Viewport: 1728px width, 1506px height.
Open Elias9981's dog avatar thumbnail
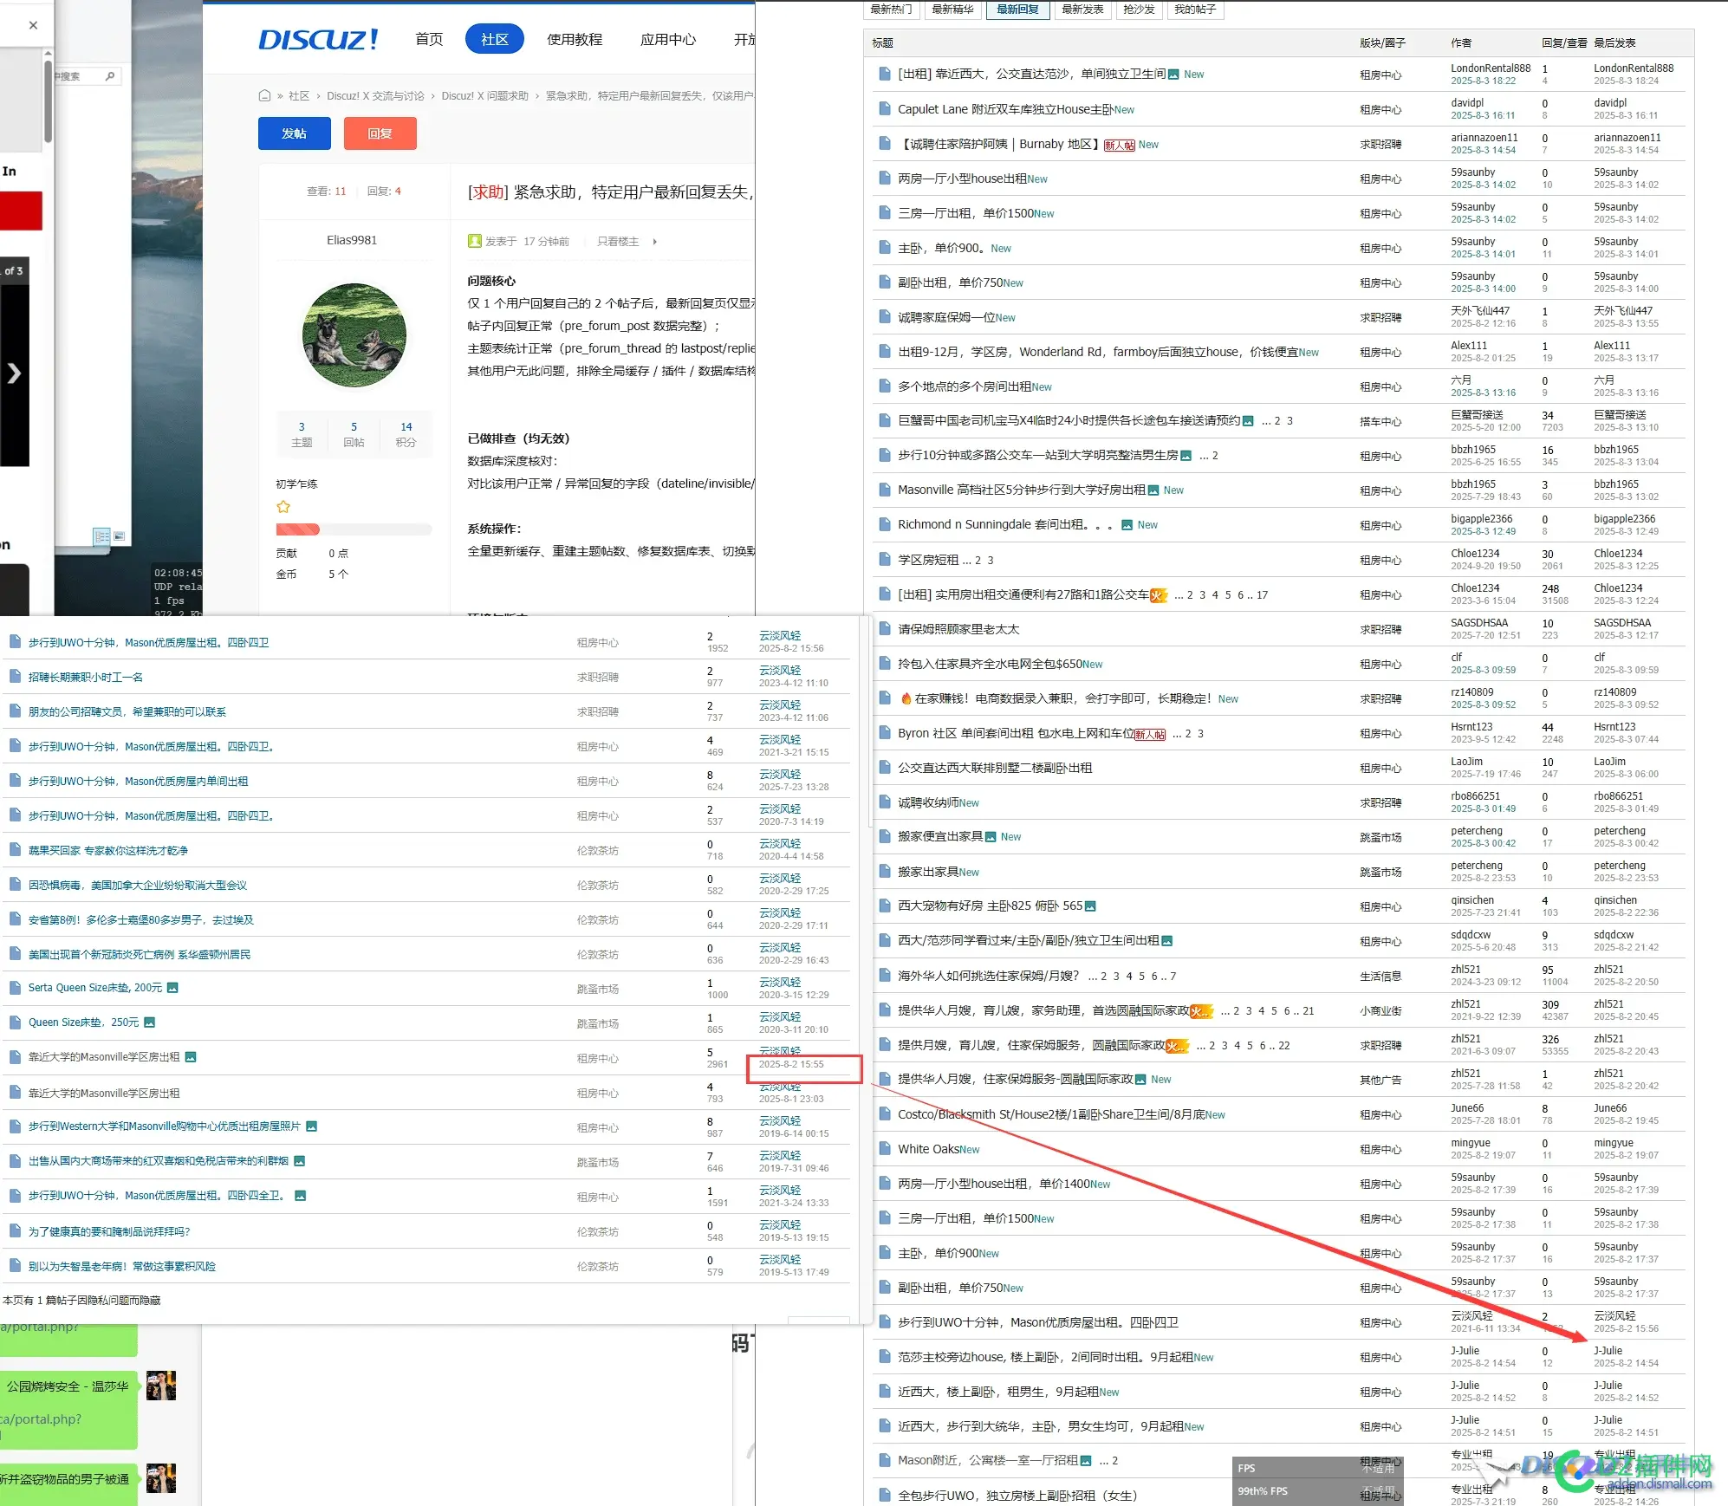[x=354, y=335]
